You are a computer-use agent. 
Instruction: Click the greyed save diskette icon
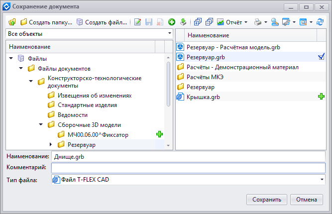149,22
